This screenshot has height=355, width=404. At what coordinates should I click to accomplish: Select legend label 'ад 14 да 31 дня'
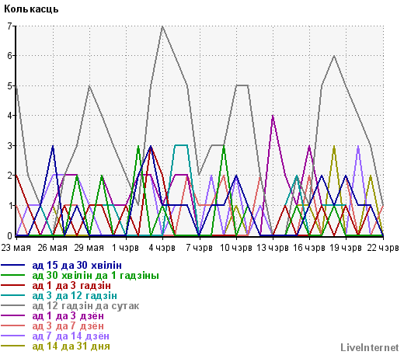pyautogui.click(x=71, y=346)
